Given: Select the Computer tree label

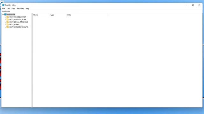Looking at the screenshot, I should pyautogui.click(x=11, y=15).
